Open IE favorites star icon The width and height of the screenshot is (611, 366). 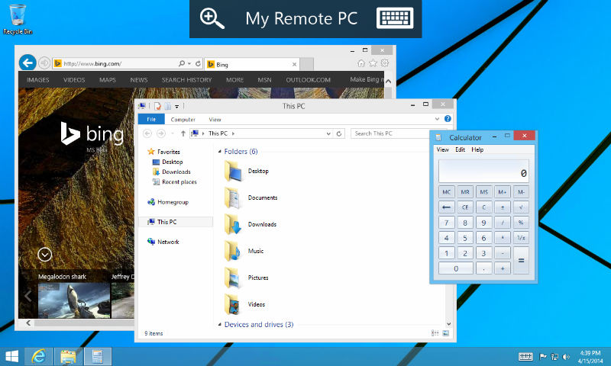click(373, 63)
